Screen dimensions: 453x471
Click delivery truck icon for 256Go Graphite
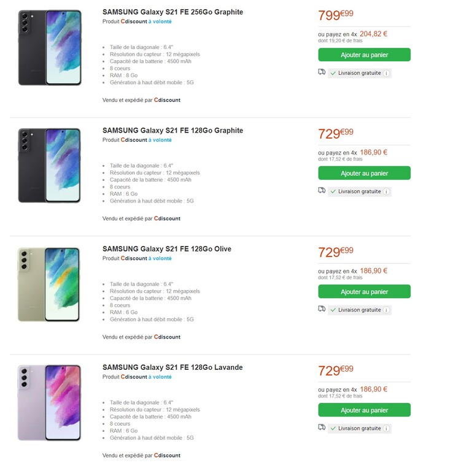[x=322, y=72]
